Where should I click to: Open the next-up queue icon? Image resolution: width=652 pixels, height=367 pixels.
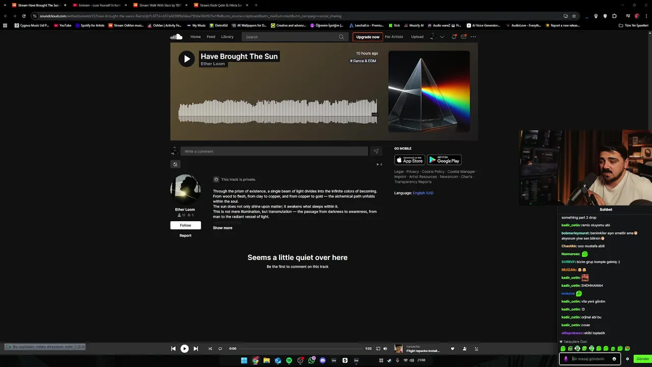(476, 349)
